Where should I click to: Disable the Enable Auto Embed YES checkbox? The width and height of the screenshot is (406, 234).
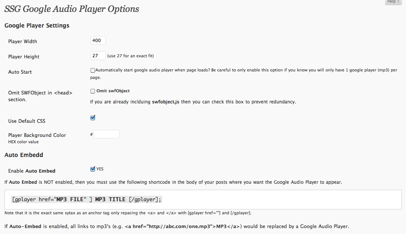pos(93,169)
